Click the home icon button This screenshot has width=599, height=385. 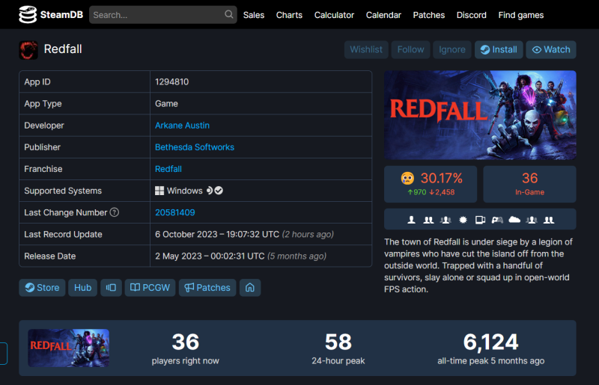point(250,288)
